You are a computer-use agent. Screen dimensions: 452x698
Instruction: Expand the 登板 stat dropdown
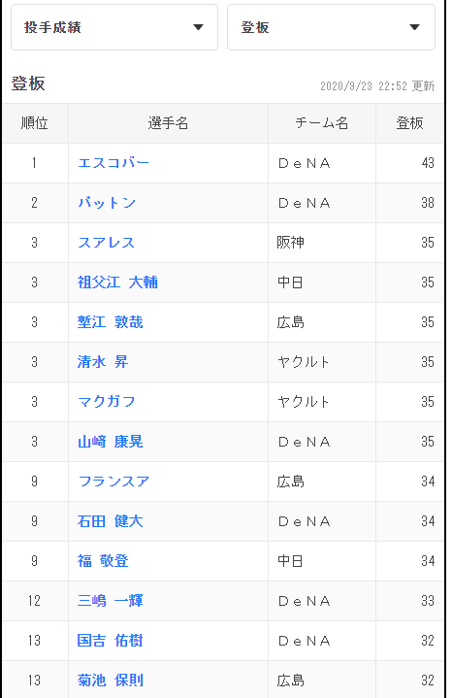[331, 27]
